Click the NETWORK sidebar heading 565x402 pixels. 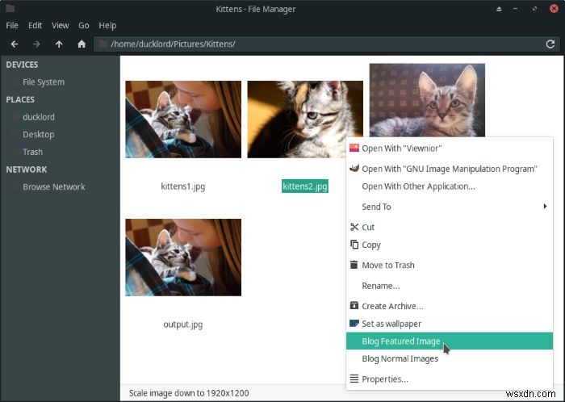point(27,170)
